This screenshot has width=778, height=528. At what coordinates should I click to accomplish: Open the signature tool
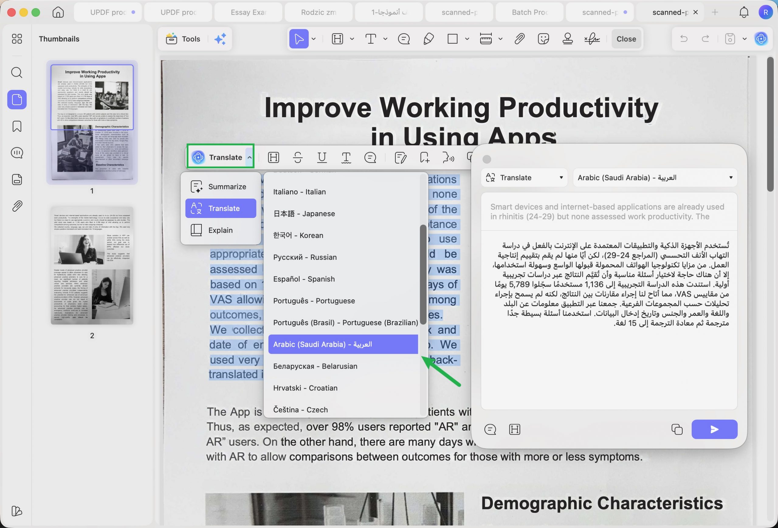point(592,39)
